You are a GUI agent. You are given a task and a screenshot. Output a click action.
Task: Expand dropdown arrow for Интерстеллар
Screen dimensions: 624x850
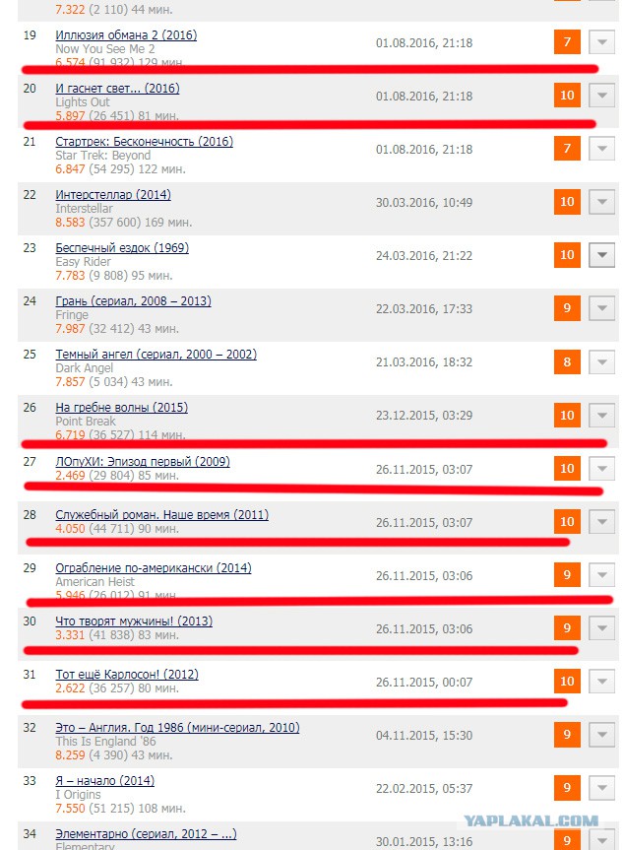tap(601, 201)
